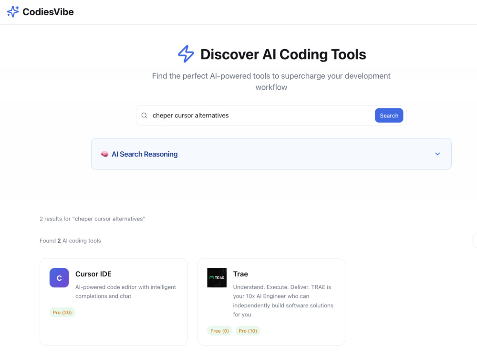
Task: Open the Cursor IDE tool title
Action: 93,274
